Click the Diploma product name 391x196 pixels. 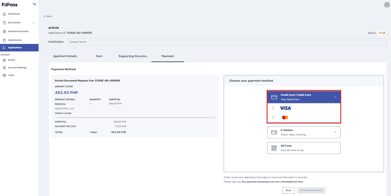pos(60,104)
